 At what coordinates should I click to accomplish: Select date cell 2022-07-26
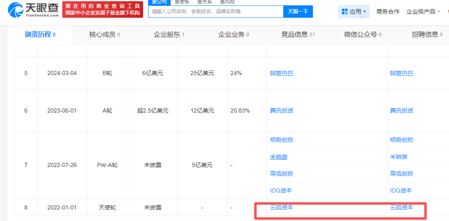coord(62,165)
